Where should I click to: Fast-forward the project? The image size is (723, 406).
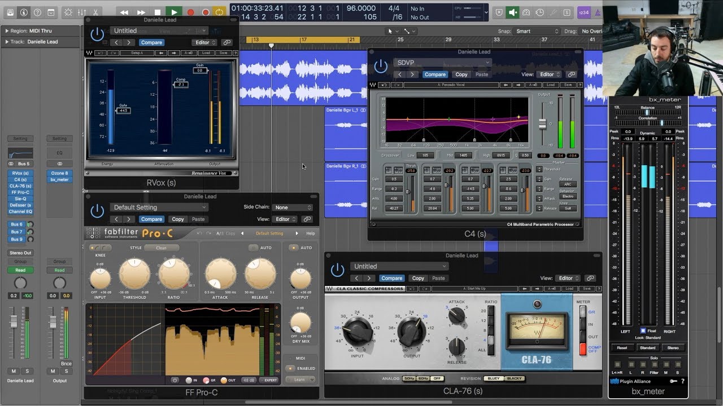(x=141, y=12)
